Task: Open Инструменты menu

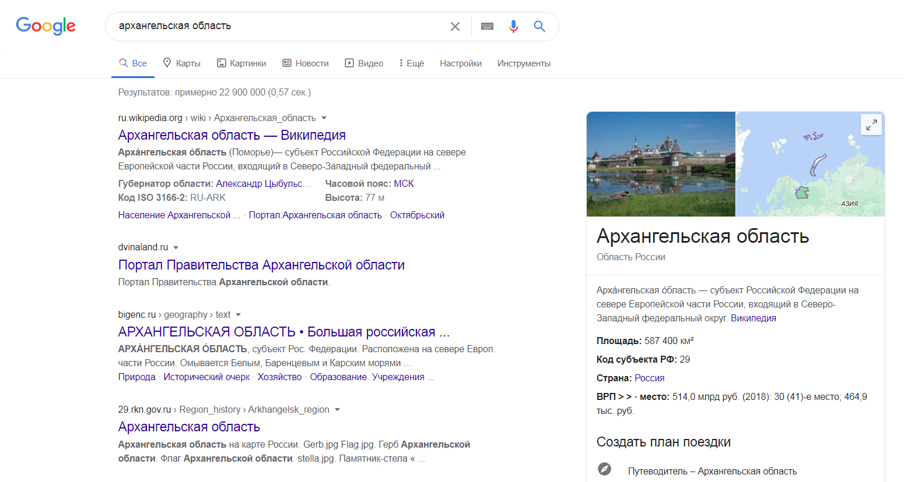Action: click(524, 63)
